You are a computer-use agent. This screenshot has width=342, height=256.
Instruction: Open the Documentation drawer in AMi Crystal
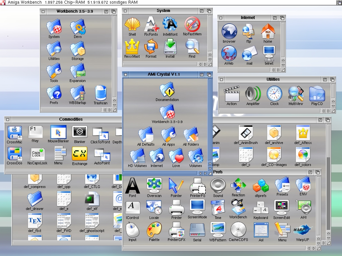(167, 90)
